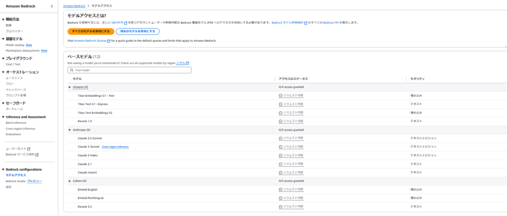Open Batch inference in sidebar
Image resolution: width=507 pixels, height=216 pixels.
[x=16, y=123]
